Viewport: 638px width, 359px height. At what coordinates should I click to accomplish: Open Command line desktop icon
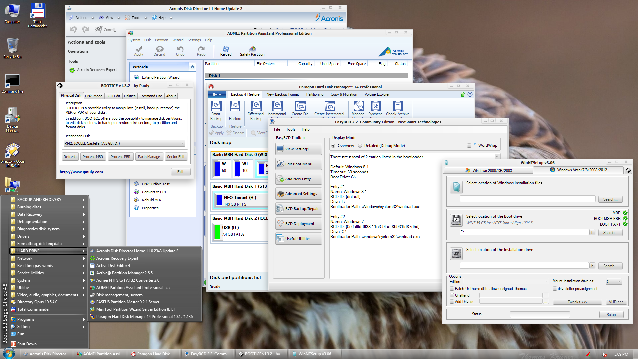[x=12, y=83]
